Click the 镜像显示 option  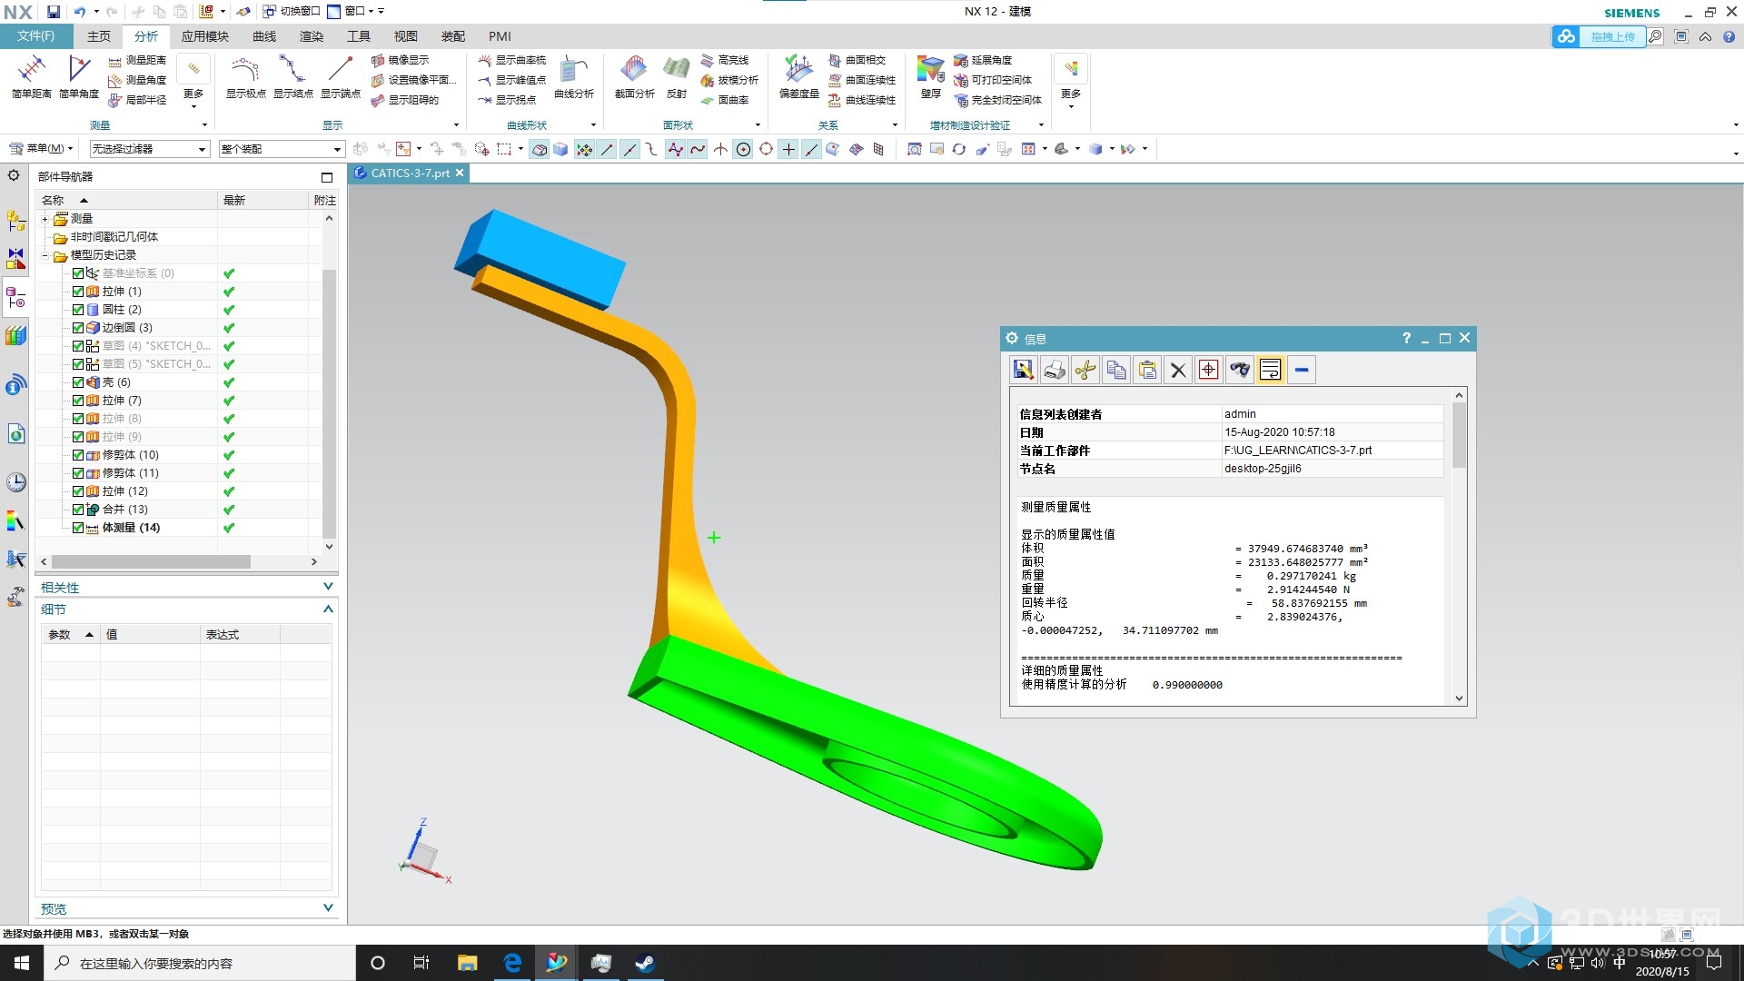[x=400, y=60]
